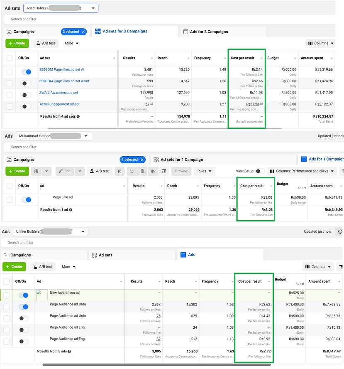The height and width of the screenshot is (369, 344).
Task: Click the info icon beside Results from 4 ad sets
Action: pyautogui.click(x=78, y=116)
